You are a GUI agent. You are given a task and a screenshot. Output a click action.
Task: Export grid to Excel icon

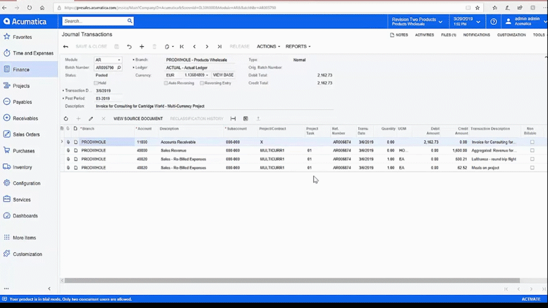pos(246,118)
